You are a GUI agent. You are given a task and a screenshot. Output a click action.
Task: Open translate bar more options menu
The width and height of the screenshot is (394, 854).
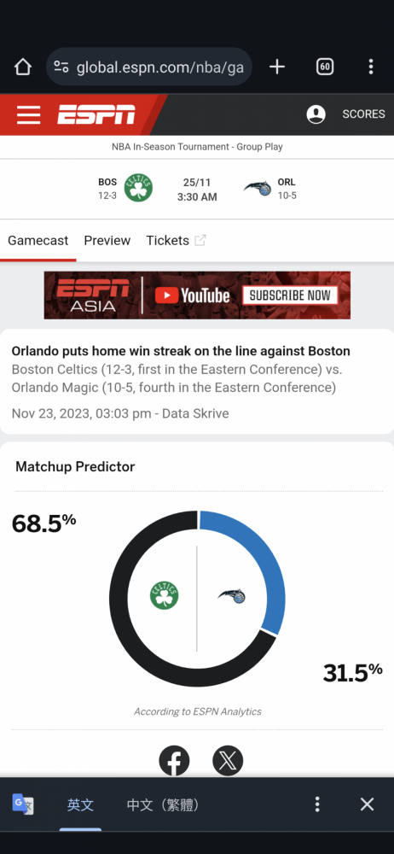point(317,804)
